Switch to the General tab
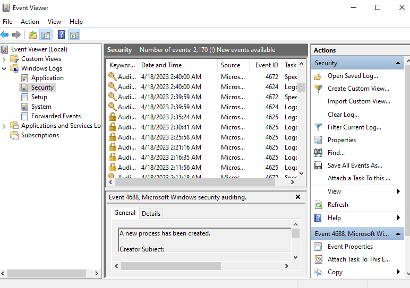Screen dimensions: 410x288 [125, 213]
